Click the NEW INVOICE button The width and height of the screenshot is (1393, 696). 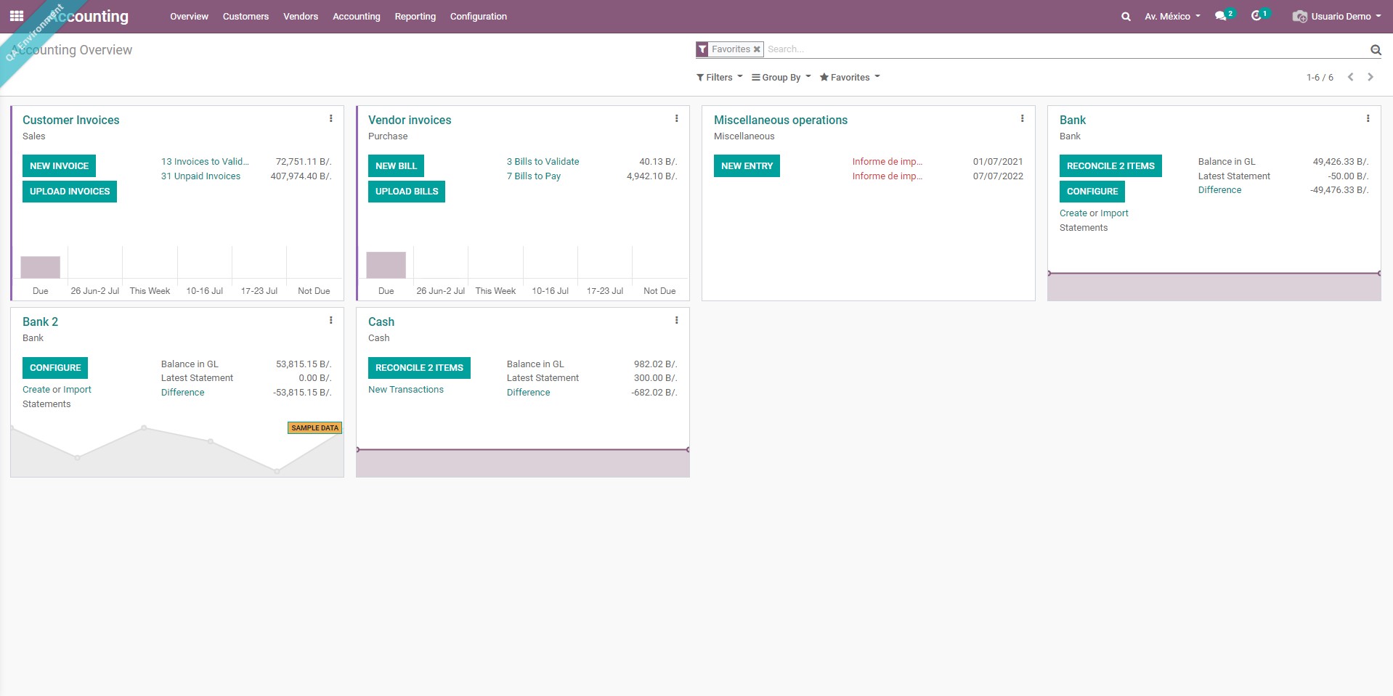(x=59, y=165)
